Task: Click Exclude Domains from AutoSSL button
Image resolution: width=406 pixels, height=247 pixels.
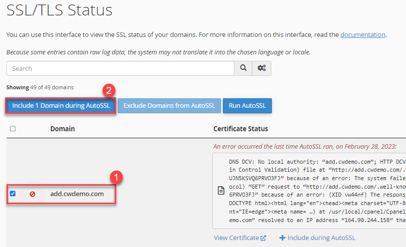Action: [169, 106]
